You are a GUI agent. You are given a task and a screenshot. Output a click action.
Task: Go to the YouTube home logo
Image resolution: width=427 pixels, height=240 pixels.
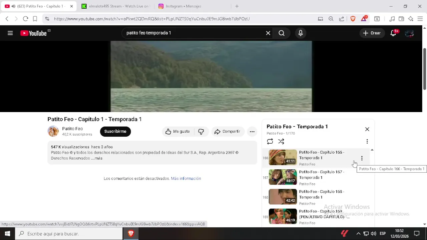pyautogui.click(x=33, y=33)
